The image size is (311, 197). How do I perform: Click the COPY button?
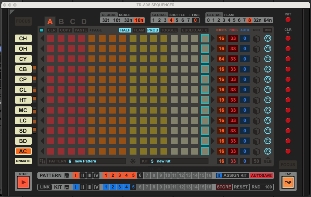(x=65, y=30)
